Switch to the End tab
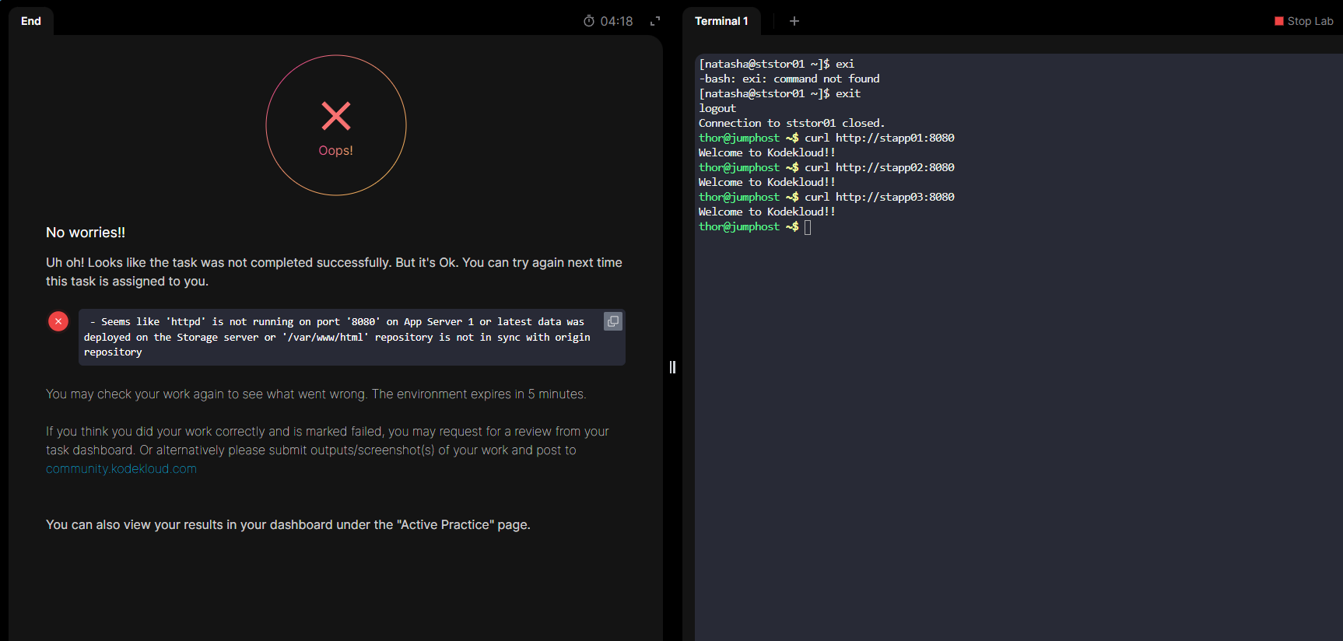 [x=31, y=21]
